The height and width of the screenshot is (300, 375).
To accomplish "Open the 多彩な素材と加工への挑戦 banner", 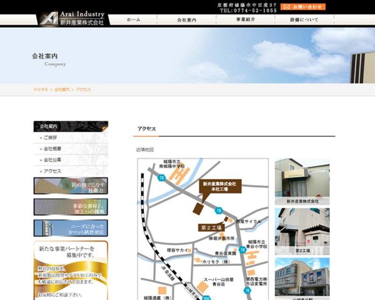I will coord(71,207).
